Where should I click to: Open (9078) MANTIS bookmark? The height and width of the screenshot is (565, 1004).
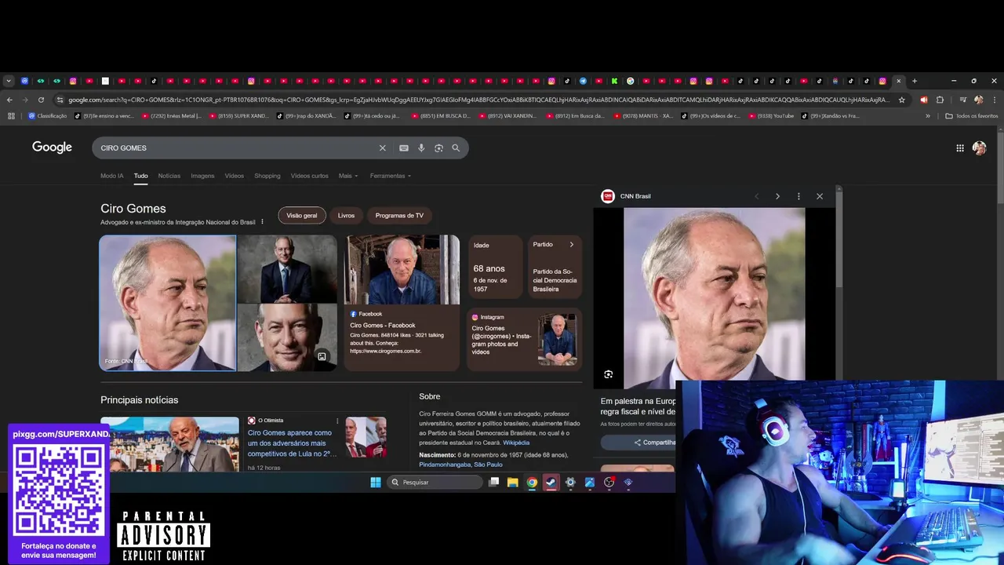click(643, 116)
